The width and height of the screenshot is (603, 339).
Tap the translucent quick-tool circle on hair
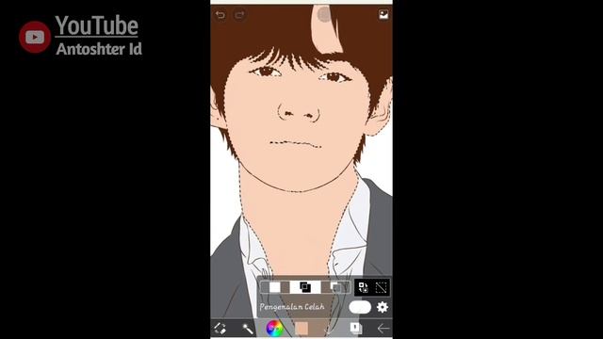pos(324,15)
